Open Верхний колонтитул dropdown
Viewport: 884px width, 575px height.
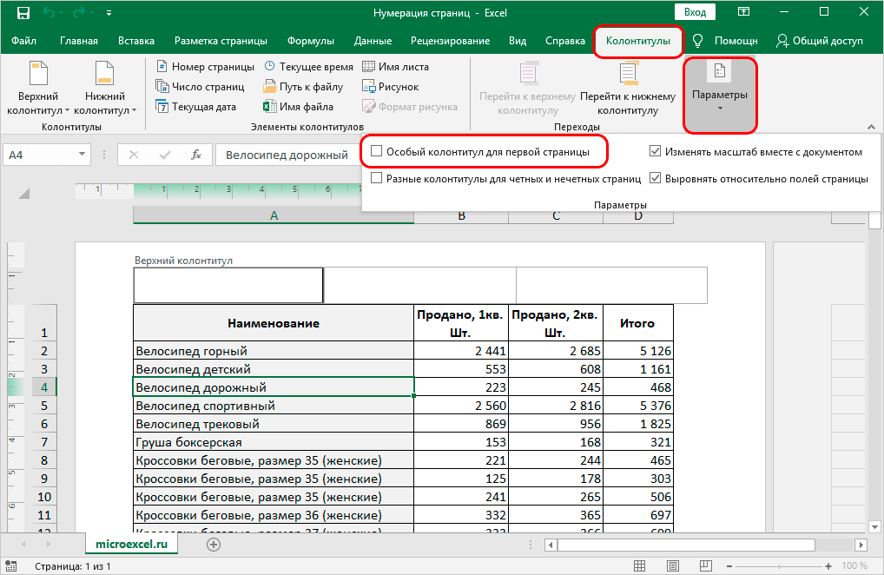point(37,89)
